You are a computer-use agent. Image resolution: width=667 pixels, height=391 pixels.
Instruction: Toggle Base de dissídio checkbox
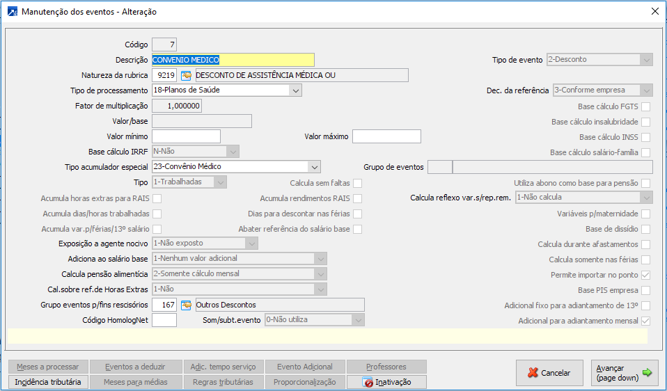tap(645, 229)
